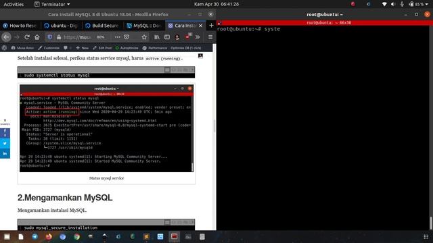Image resolution: width=433 pixels, height=243 pixels.
Task: Open a new Firefox tab
Action: point(211,26)
